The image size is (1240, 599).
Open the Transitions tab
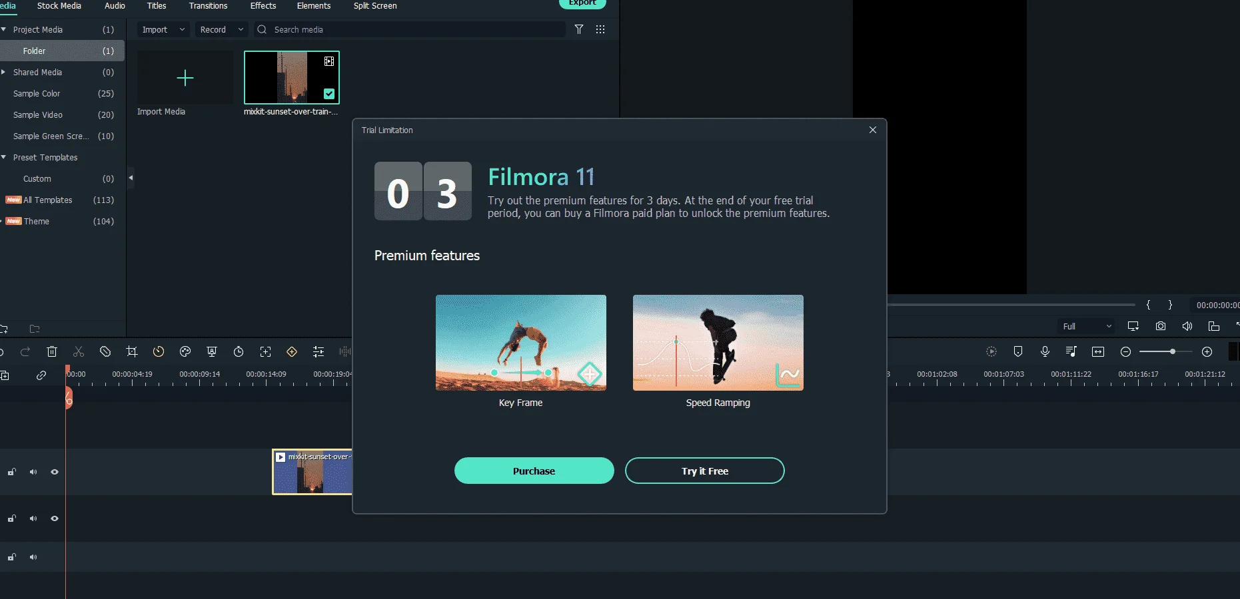coord(208,6)
